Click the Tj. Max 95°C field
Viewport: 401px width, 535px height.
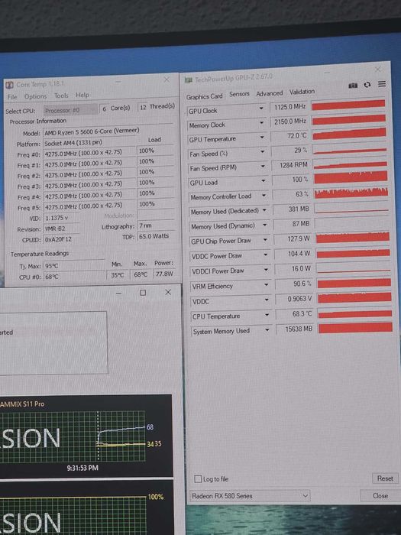click(73, 266)
